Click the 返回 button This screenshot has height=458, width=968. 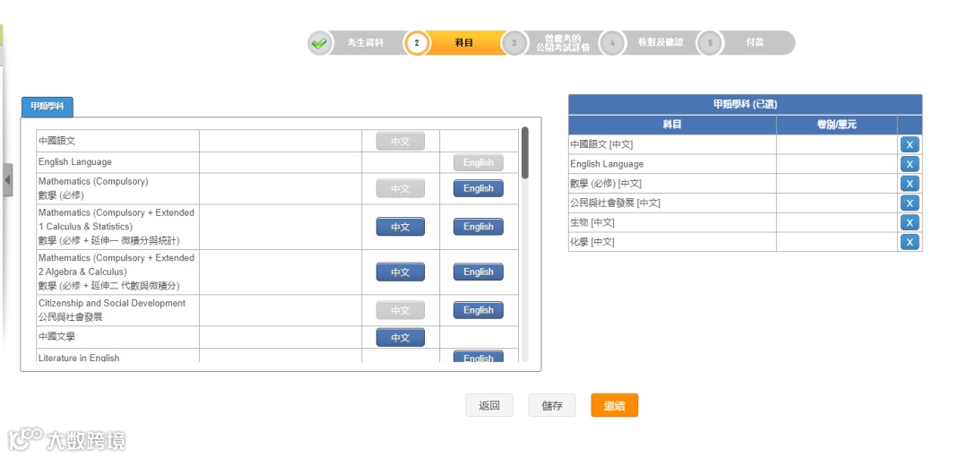[489, 405]
